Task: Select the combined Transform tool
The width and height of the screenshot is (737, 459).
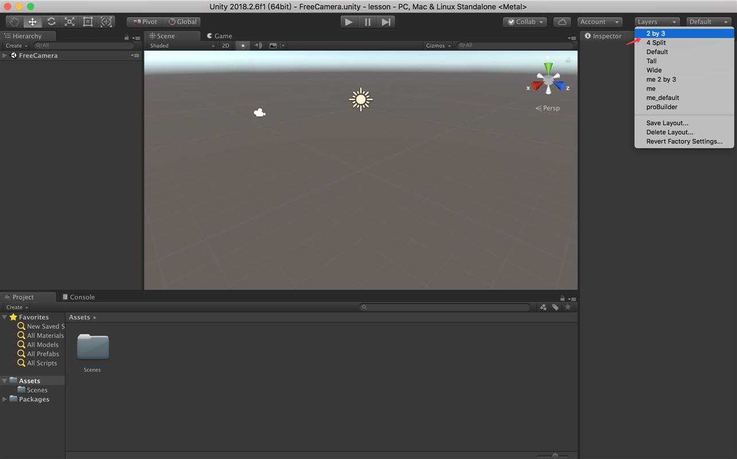Action: coord(106,22)
